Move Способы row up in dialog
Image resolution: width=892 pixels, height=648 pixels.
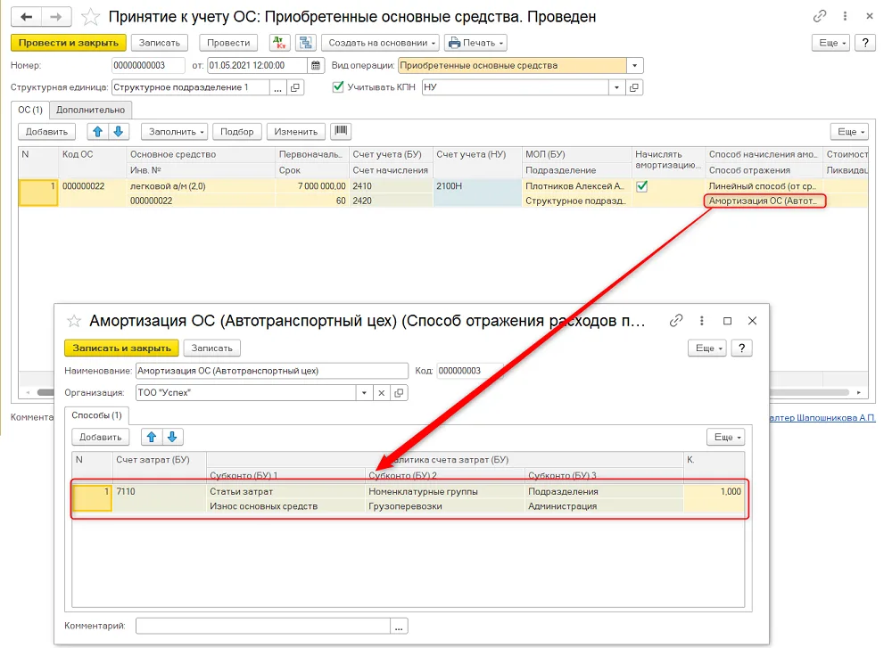point(152,437)
